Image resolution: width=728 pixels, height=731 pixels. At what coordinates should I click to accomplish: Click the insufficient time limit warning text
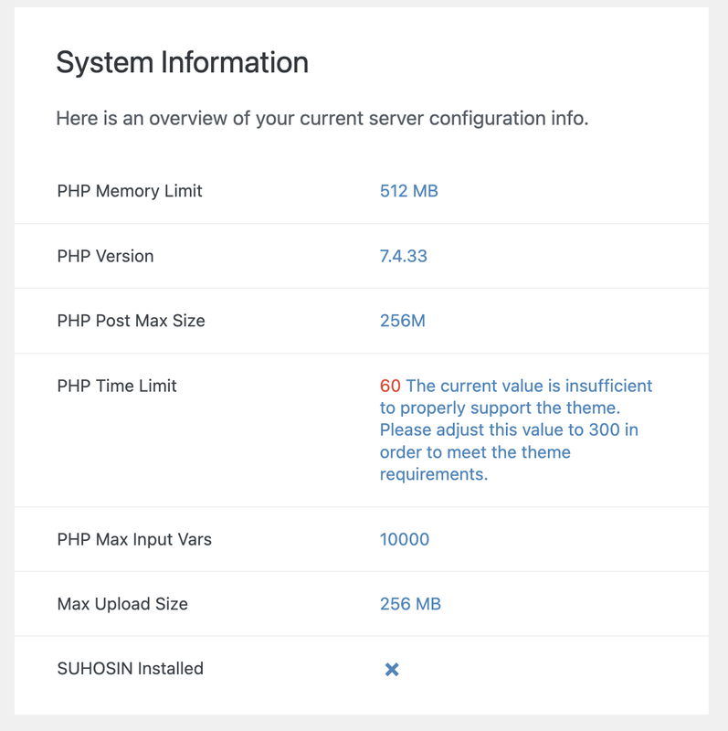click(515, 429)
